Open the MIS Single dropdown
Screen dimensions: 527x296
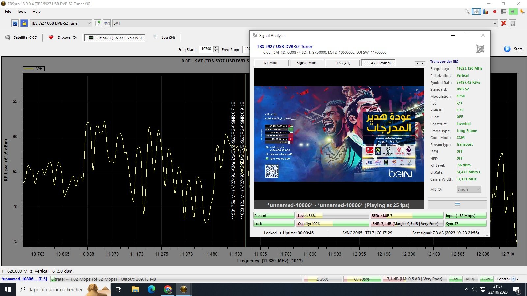(469, 189)
